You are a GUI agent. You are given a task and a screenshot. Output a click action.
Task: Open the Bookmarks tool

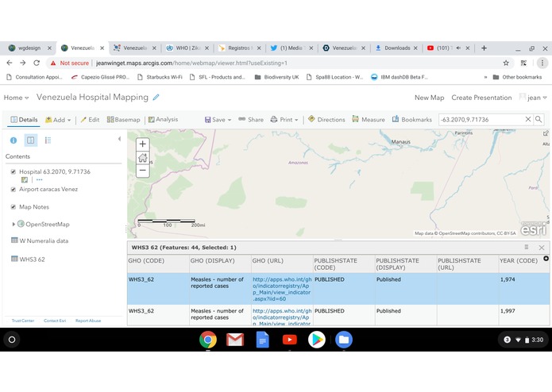point(412,120)
